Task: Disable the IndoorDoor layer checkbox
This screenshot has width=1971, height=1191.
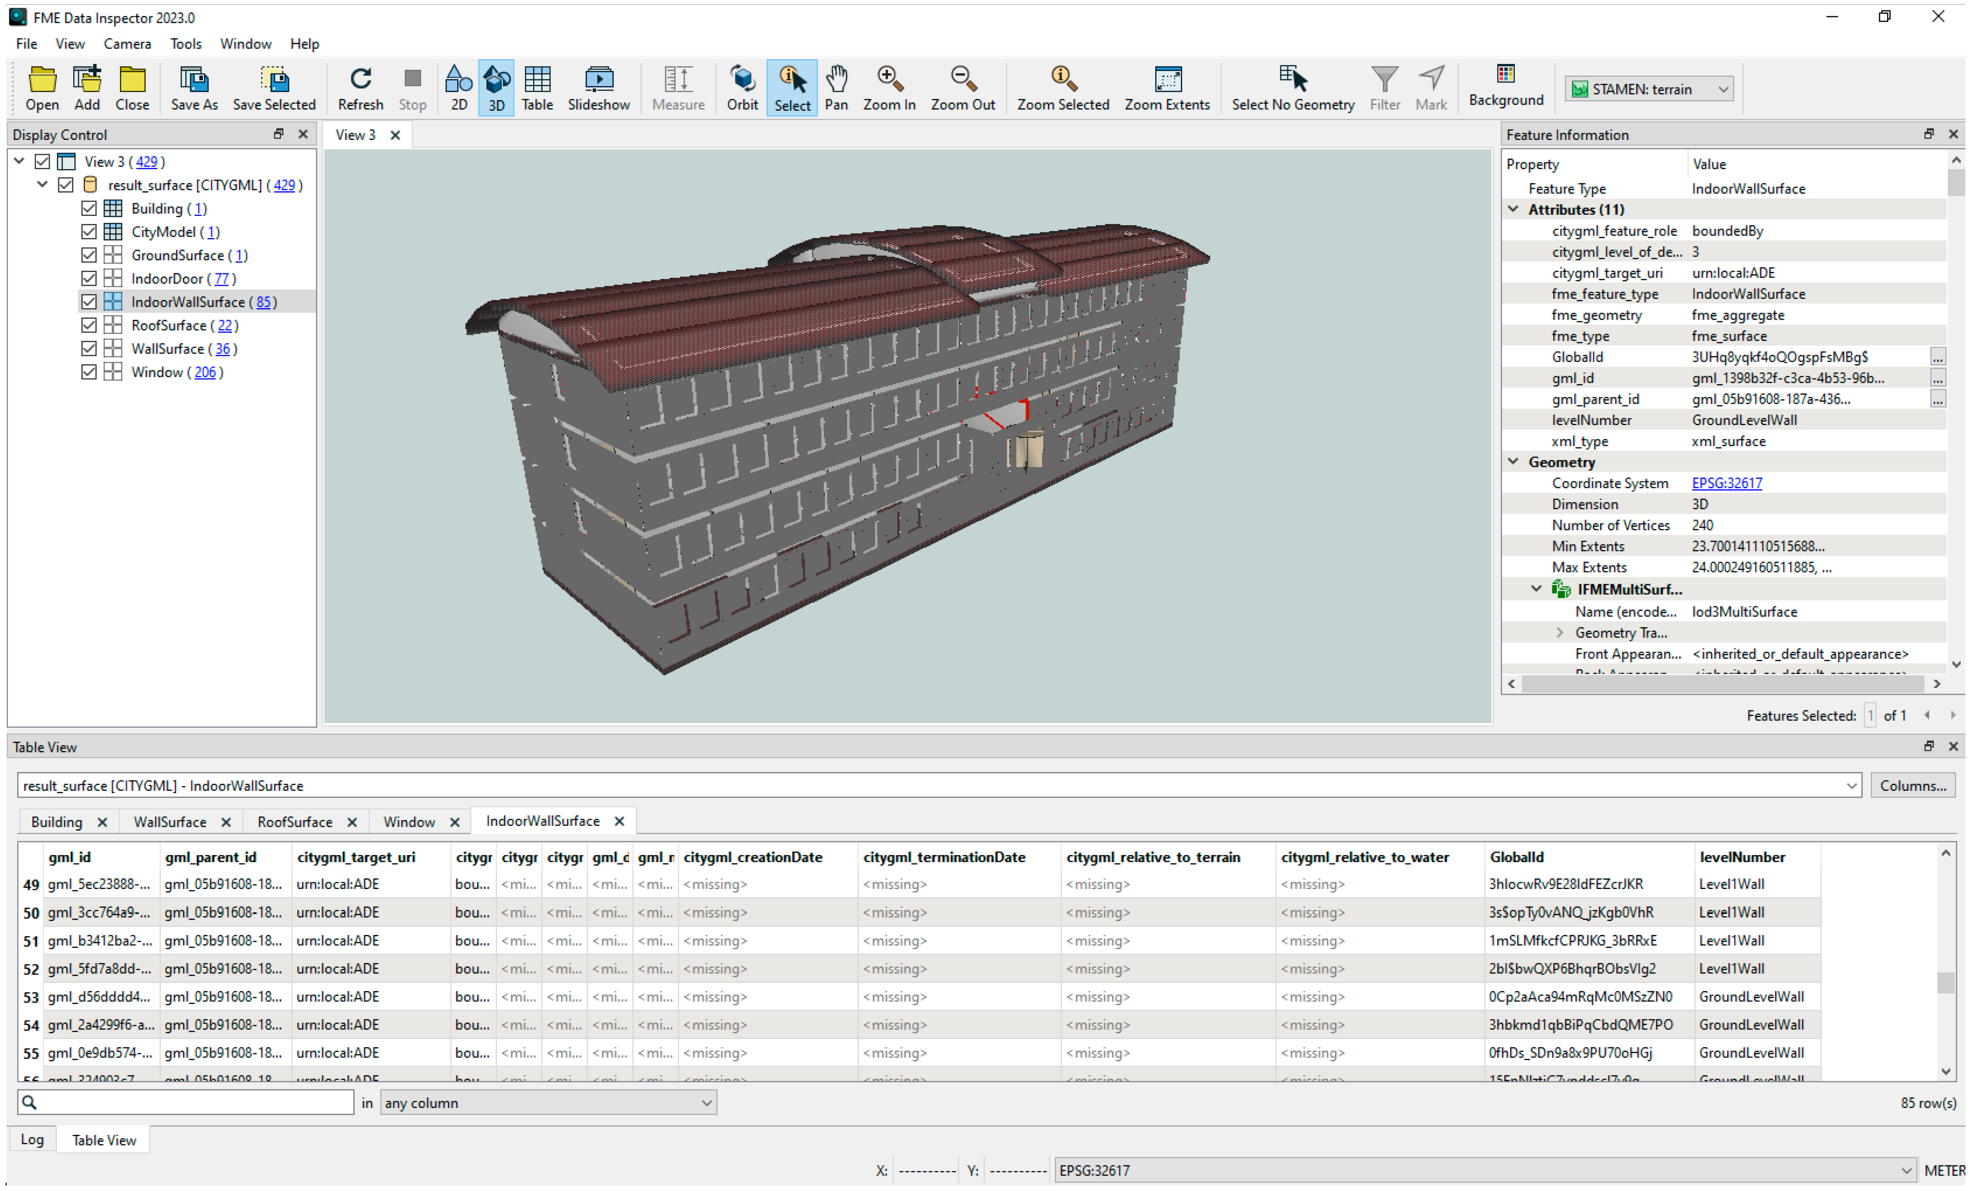Action: pyautogui.click(x=89, y=278)
